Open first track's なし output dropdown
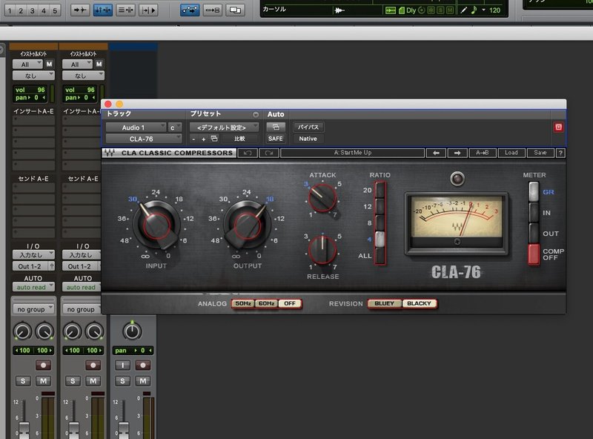593x439 pixels. coord(33,76)
